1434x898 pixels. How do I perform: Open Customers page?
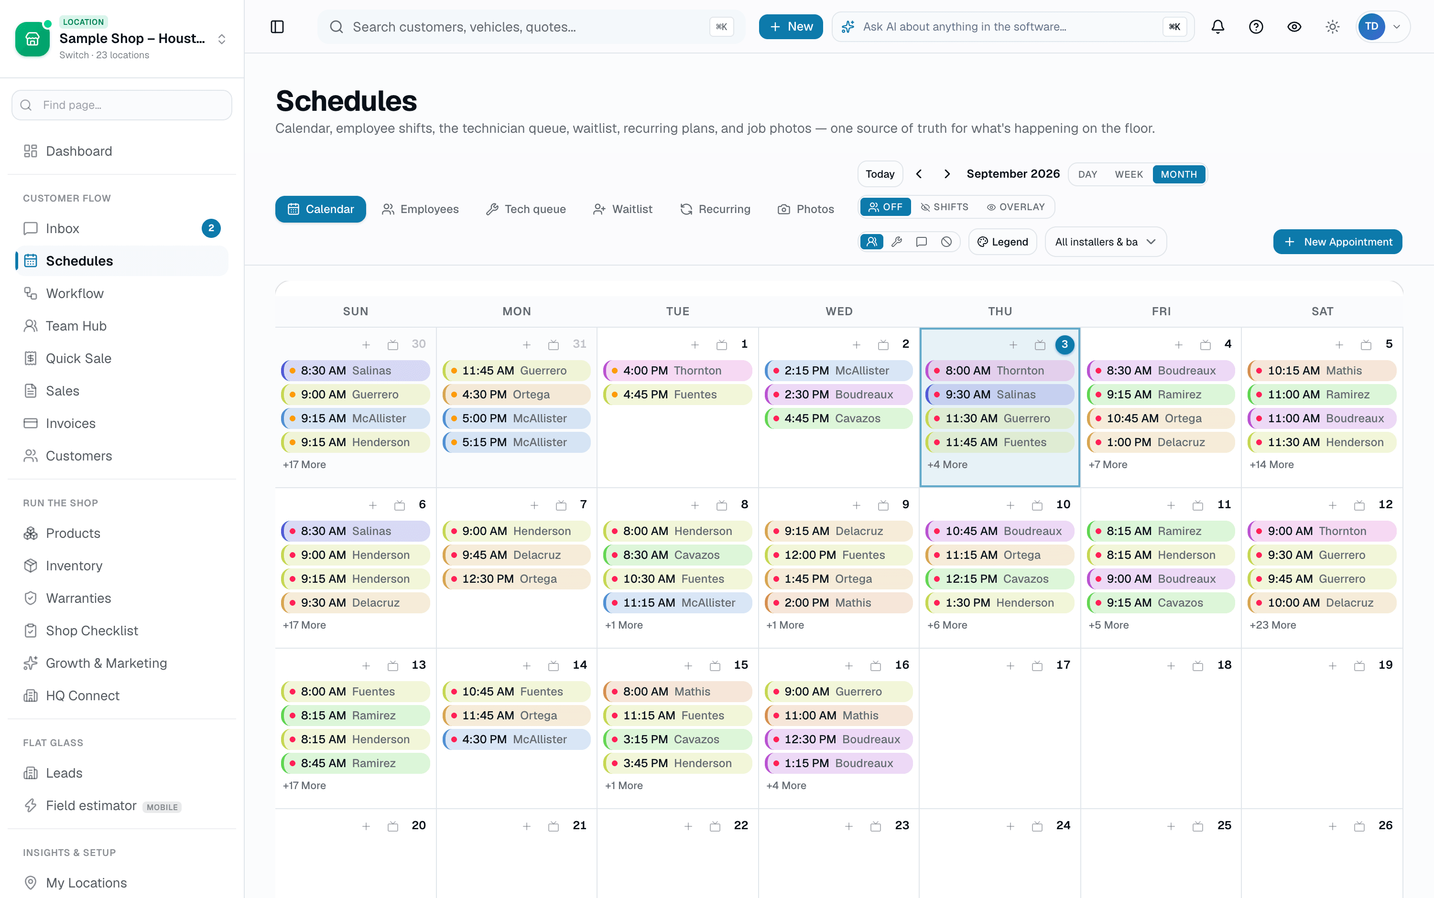coord(122,456)
